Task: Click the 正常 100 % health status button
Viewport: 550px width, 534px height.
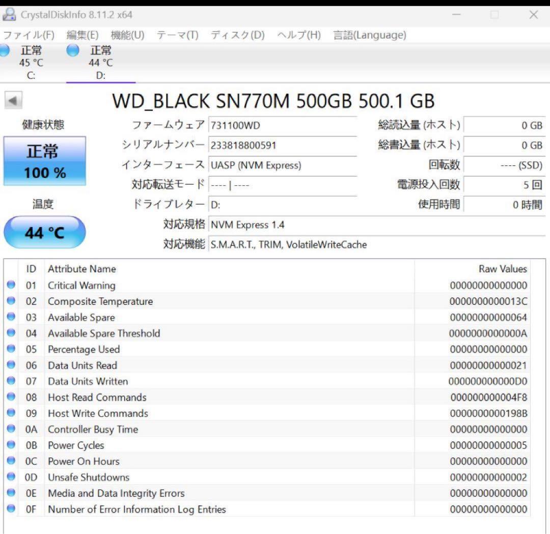Action: click(x=44, y=161)
